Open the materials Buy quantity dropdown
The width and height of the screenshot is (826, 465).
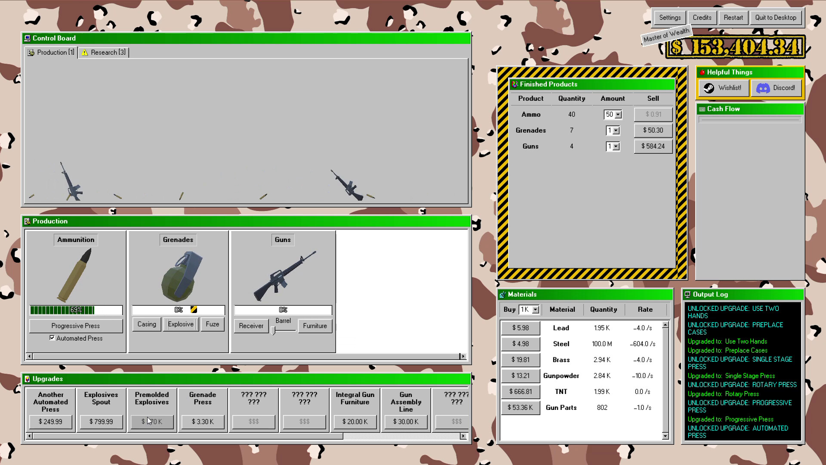coord(536,310)
